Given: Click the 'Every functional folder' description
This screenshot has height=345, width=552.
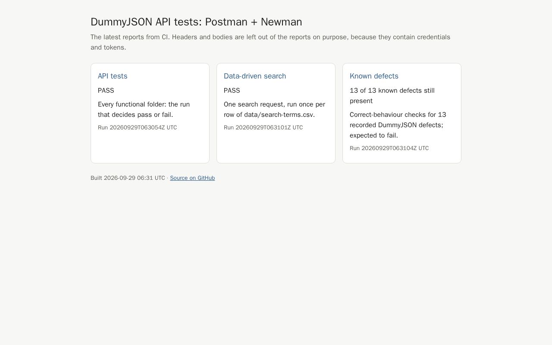Looking at the screenshot, I should pyautogui.click(x=144, y=110).
